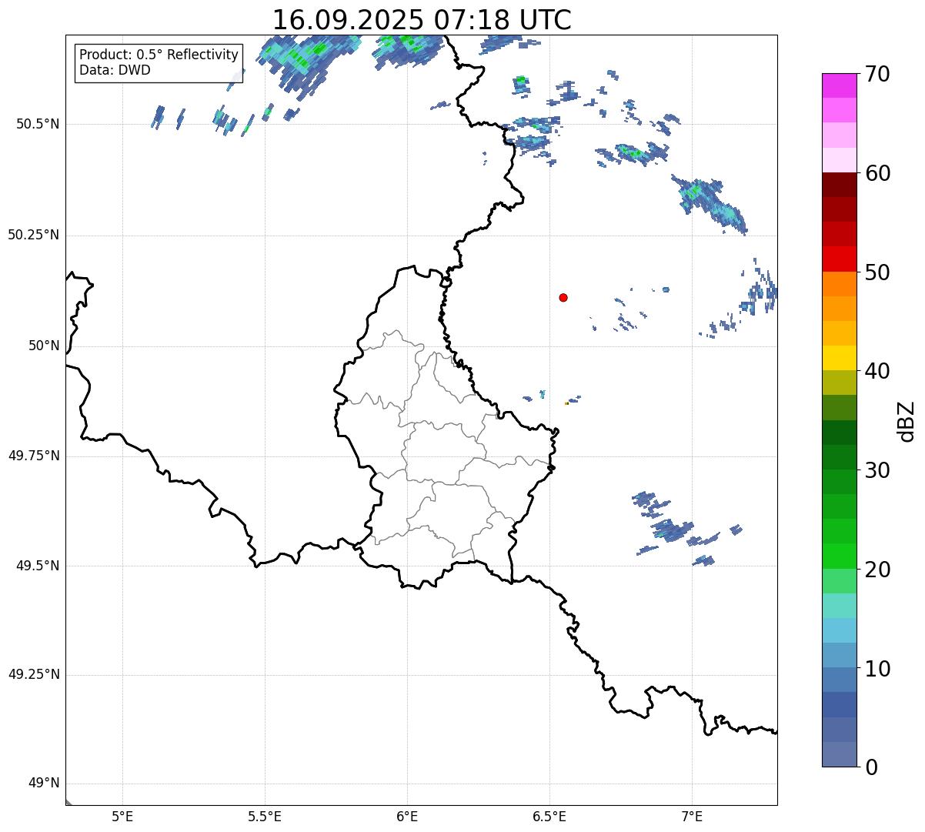Click 'Product: 0.5° Reflectivity' legend text
925x832 pixels.
point(159,55)
